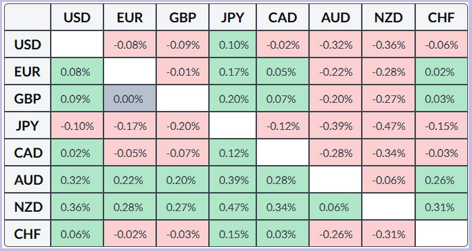Select the 0.10% USD/JPY cell
The width and height of the screenshot is (472, 251).
click(232, 45)
